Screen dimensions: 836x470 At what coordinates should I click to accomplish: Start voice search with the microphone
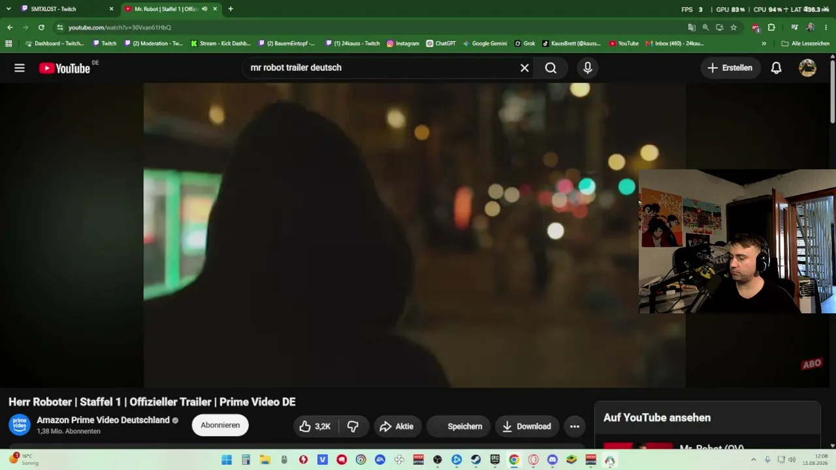click(x=588, y=68)
